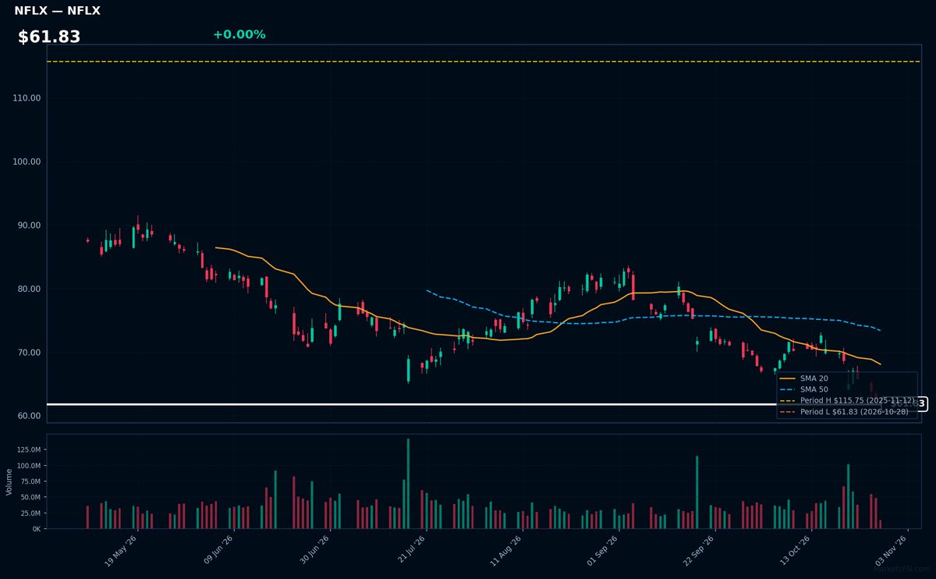Click the 0K volume axis label
The height and width of the screenshot is (579, 936).
point(37,529)
